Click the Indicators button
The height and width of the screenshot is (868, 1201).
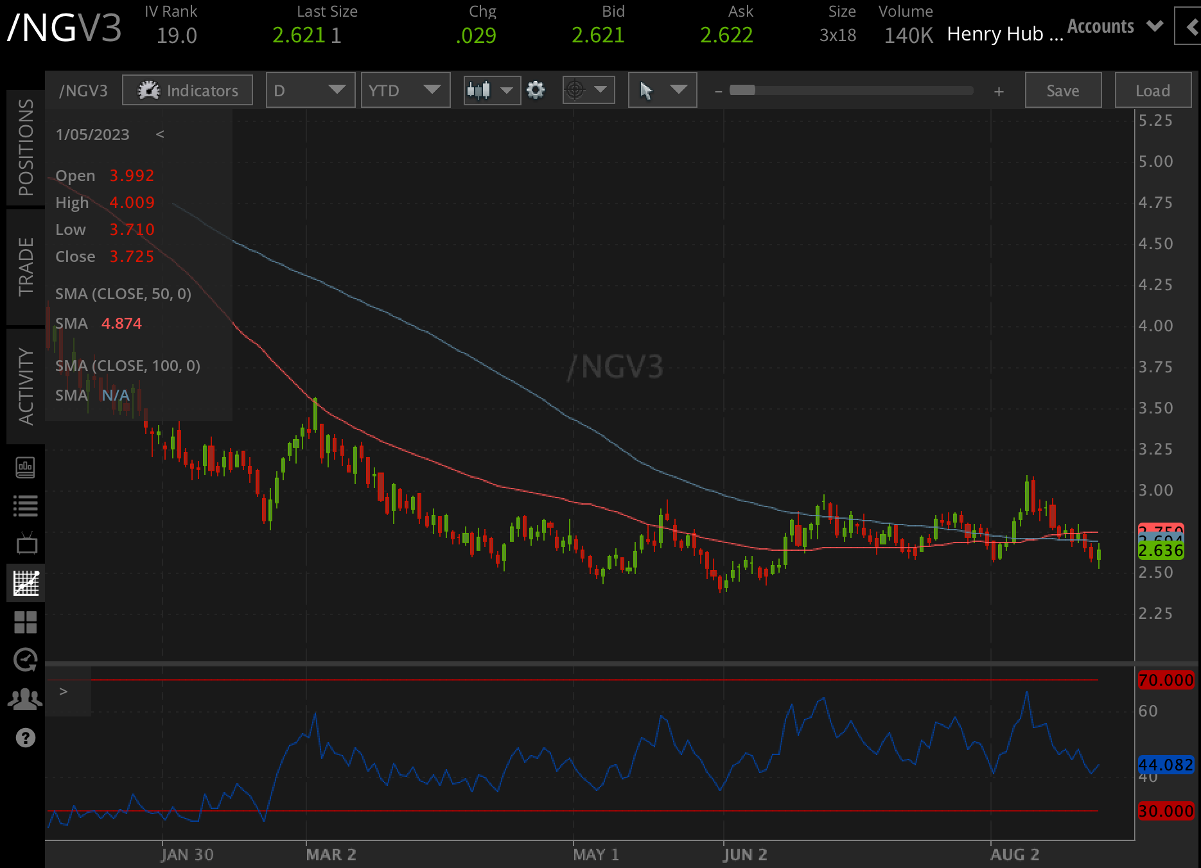click(187, 90)
